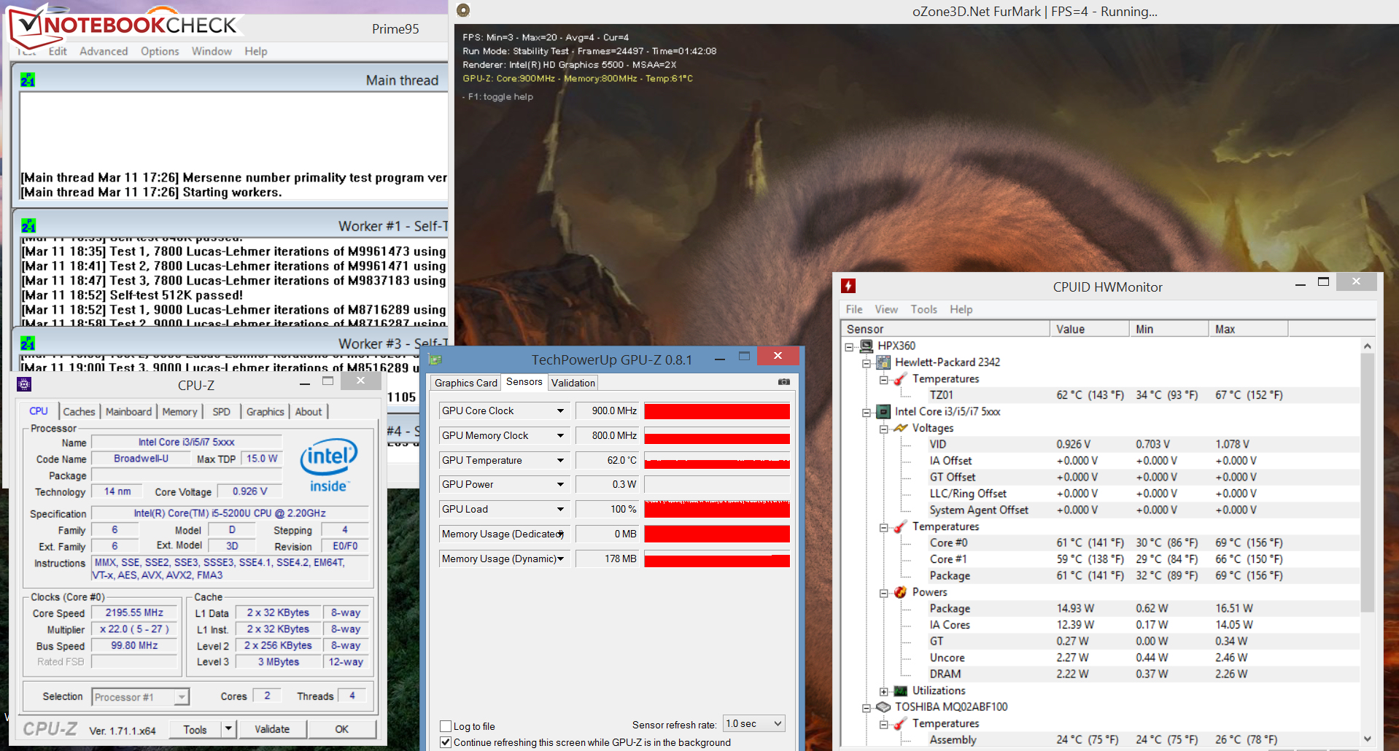
Task: Open the View menu in HWMonitor
Action: (886, 309)
